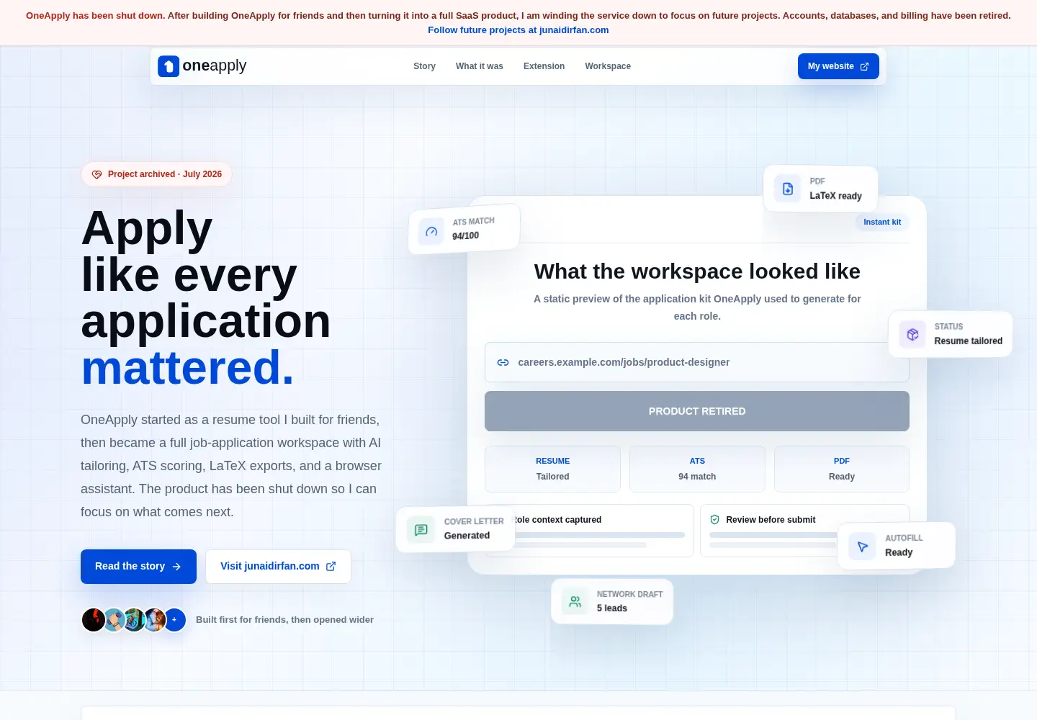The height and width of the screenshot is (720, 1037).
Task: Click the oneapply logo icon
Action: coord(169,66)
